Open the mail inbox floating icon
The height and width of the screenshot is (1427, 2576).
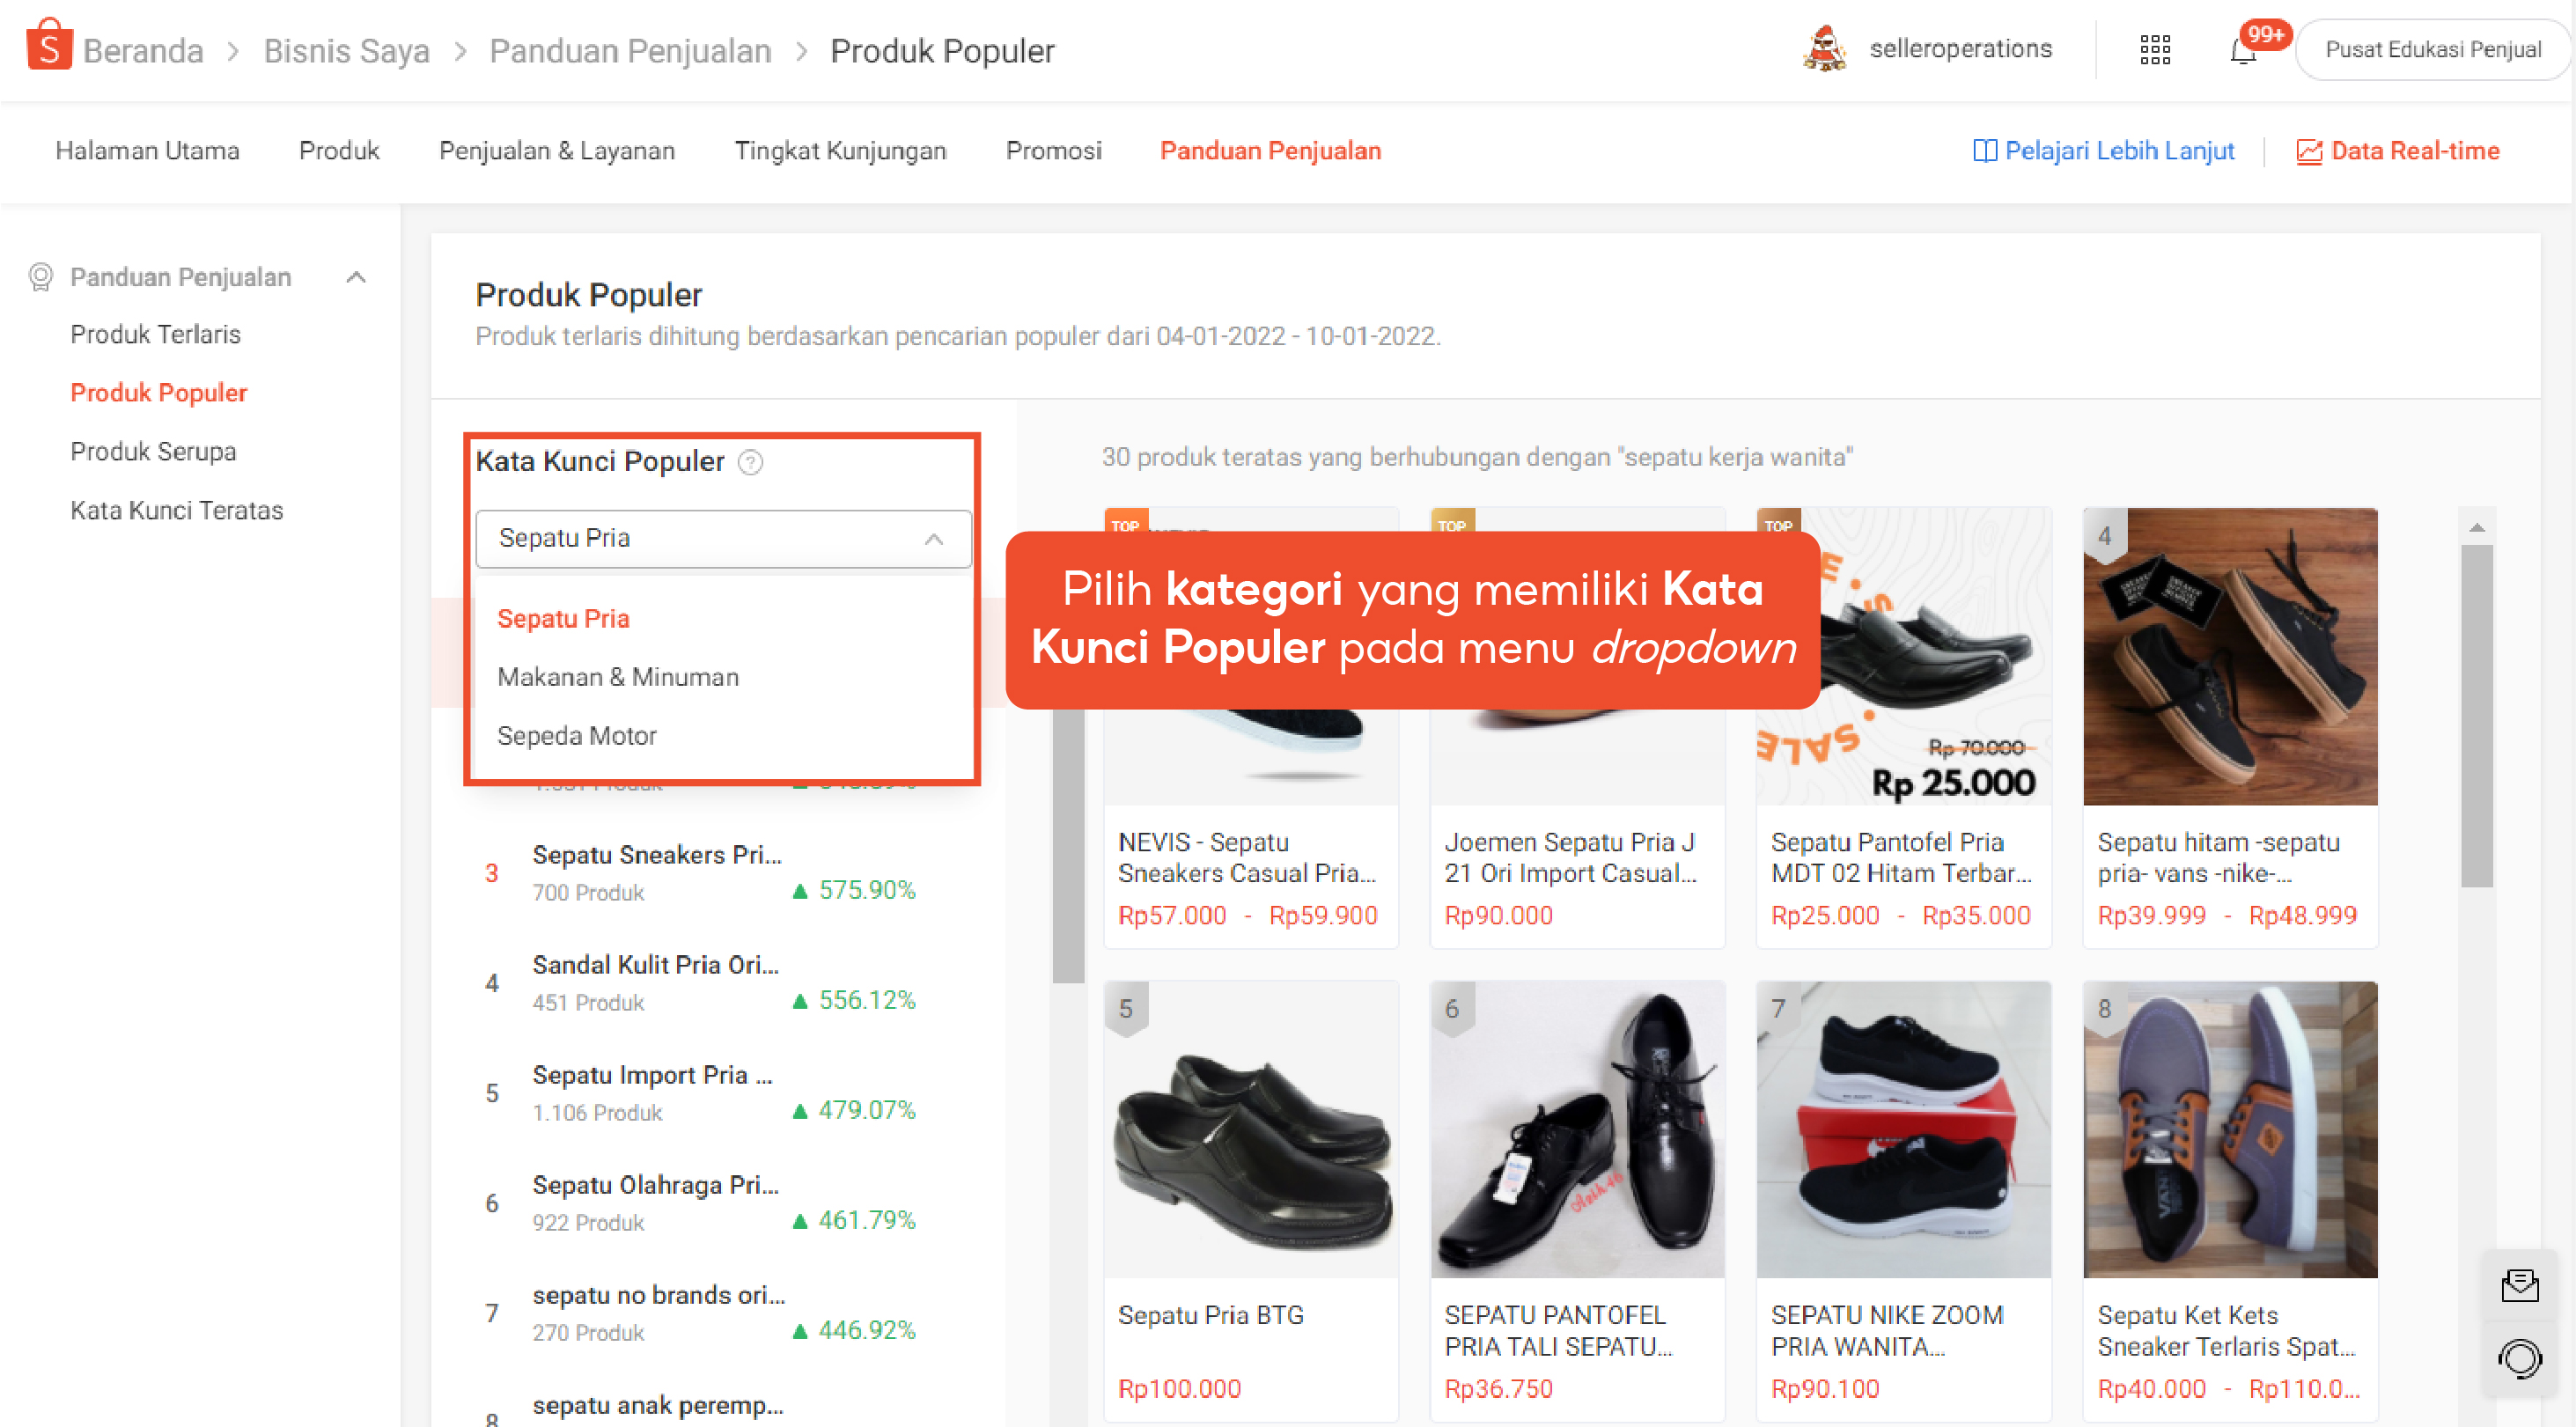coord(2518,1285)
